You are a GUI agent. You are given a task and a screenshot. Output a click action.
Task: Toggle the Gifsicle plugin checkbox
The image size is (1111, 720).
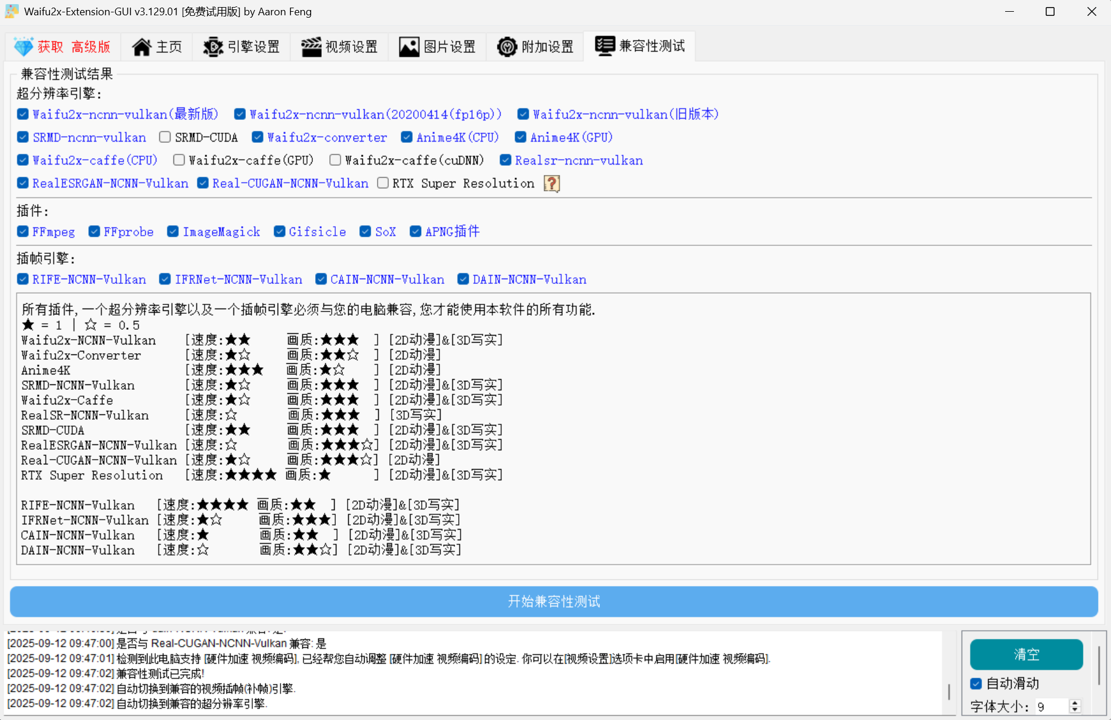click(x=279, y=232)
